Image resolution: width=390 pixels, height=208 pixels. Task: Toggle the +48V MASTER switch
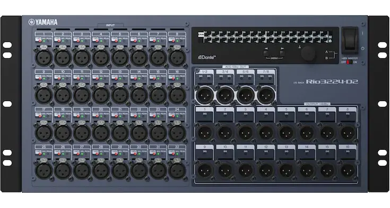pos(350,62)
